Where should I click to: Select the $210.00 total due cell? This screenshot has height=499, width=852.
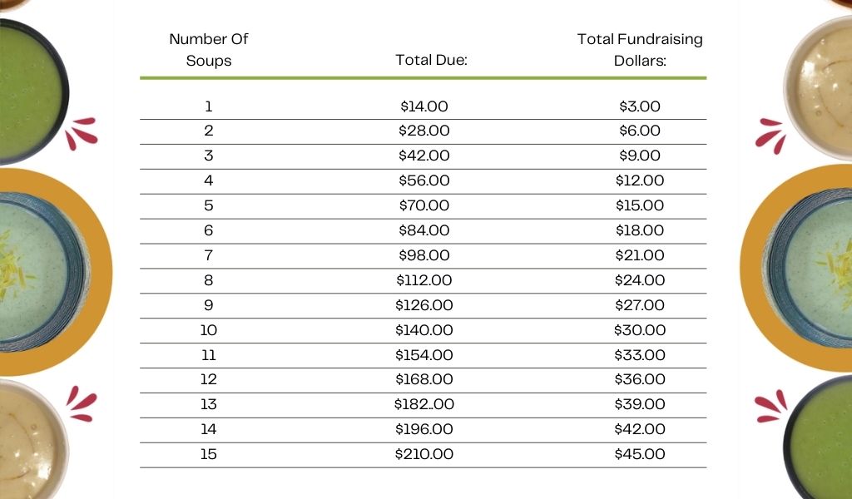point(424,454)
